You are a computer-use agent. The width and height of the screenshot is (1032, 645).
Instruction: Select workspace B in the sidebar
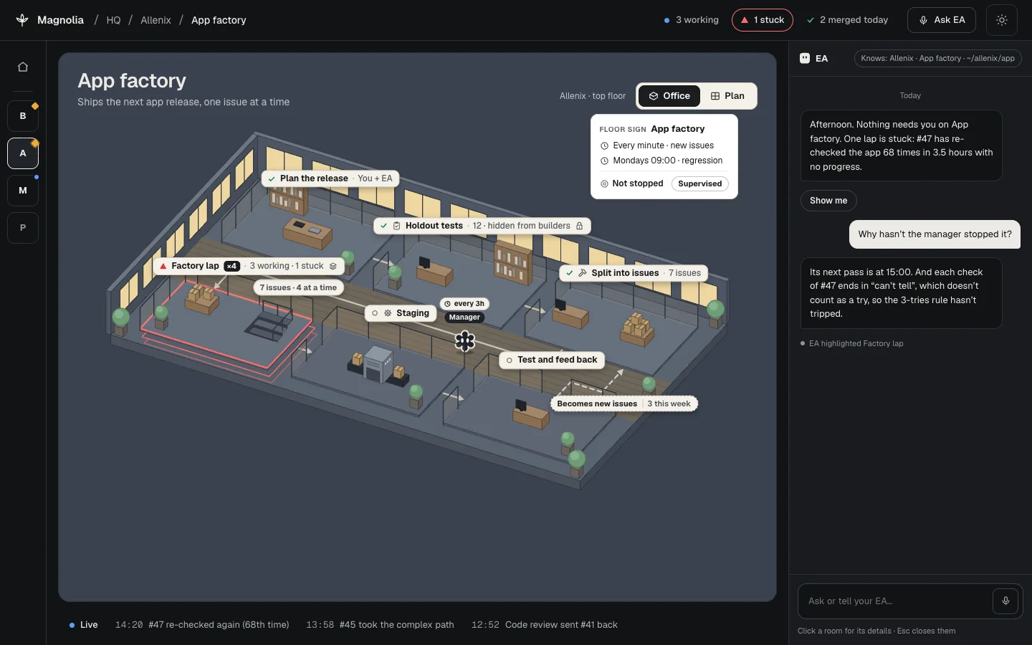tap(23, 115)
